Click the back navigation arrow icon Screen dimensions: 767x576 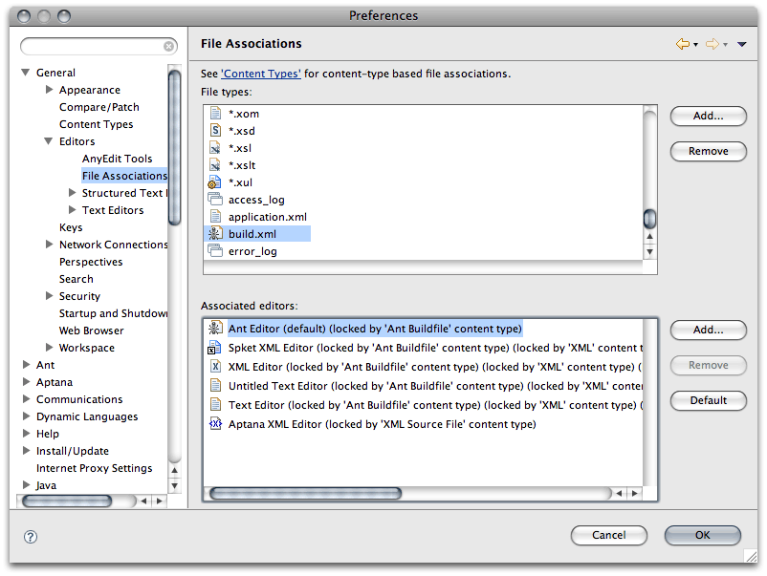[x=682, y=44]
